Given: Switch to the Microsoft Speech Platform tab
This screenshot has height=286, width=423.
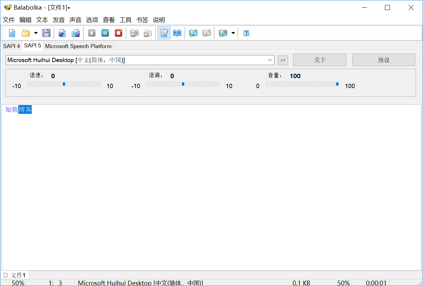Looking at the screenshot, I should coord(78,46).
